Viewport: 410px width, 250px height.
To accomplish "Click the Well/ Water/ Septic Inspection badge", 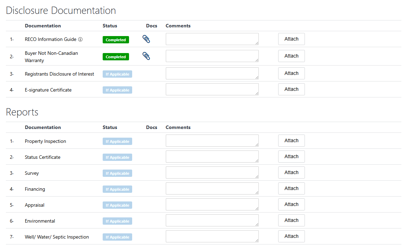I will [117, 237].
